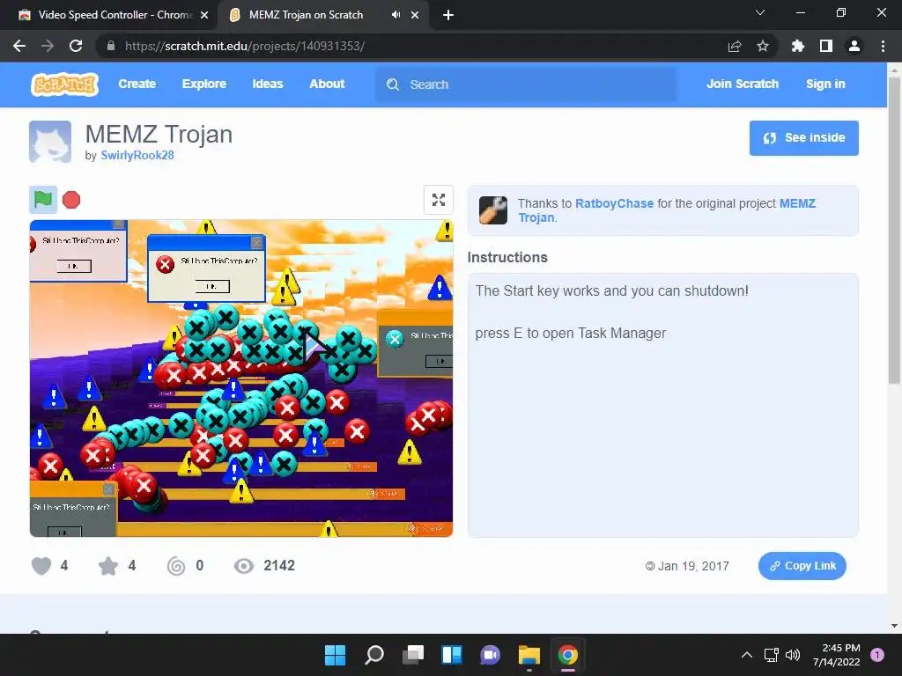Click Sign in
The image size is (902, 676).
click(x=825, y=84)
